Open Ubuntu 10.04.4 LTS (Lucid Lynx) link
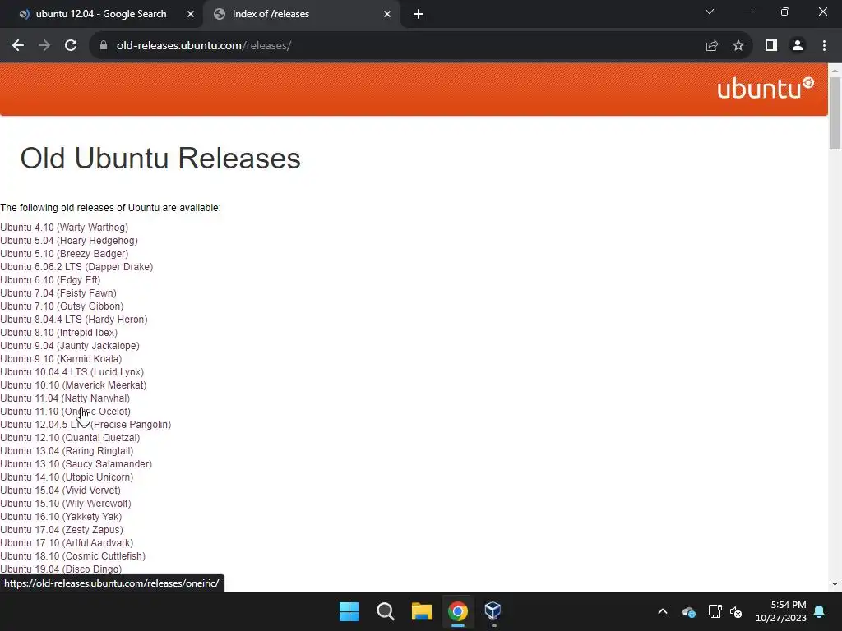 tap(72, 372)
